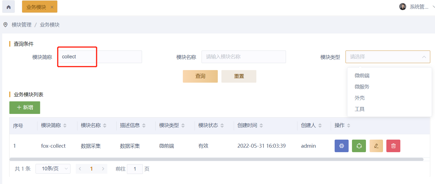Click the user avatar in top right
Image resolution: width=435 pixels, height=184 pixels.
[x=403, y=7]
